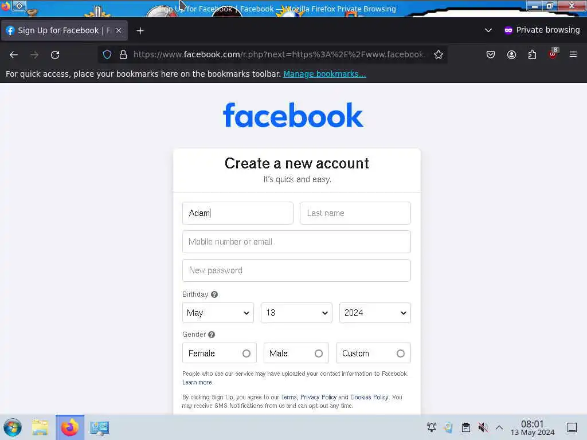Open the Terms link
This screenshot has height=440, width=587.
(x=289, y=397)
